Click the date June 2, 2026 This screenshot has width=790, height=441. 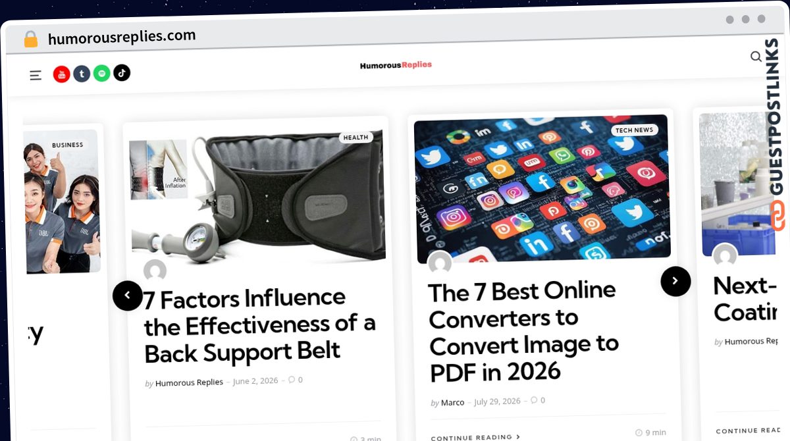255,381
